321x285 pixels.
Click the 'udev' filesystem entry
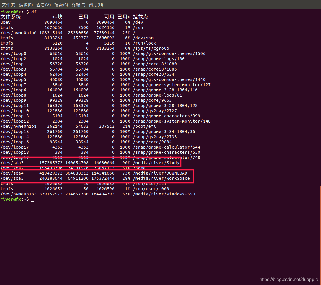[x=5, y=22]
